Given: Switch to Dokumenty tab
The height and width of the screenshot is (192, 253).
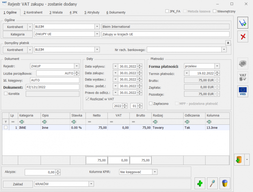Looking at the screenshot, I should point(116,12).
